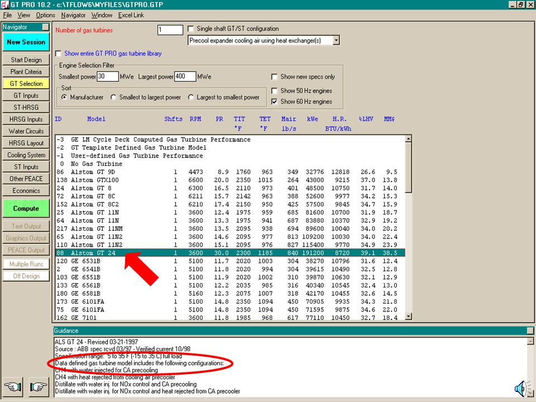Click the previous-page pointing hand icon
This screenshot has height=402, width=536.
(13, 386)
